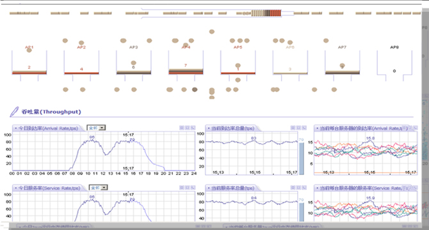Select the empty AP8 server box
Screen dimensions: 429x230
click(394, 63)
